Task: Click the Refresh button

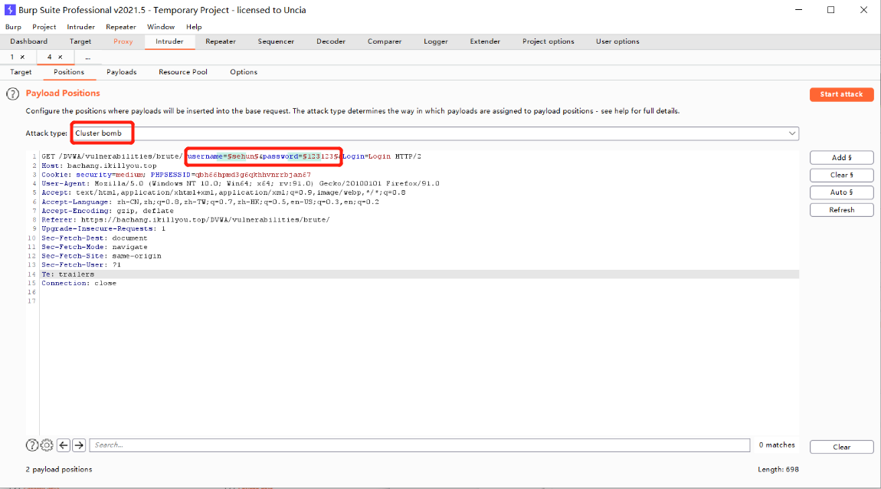Action: point(841,210)
